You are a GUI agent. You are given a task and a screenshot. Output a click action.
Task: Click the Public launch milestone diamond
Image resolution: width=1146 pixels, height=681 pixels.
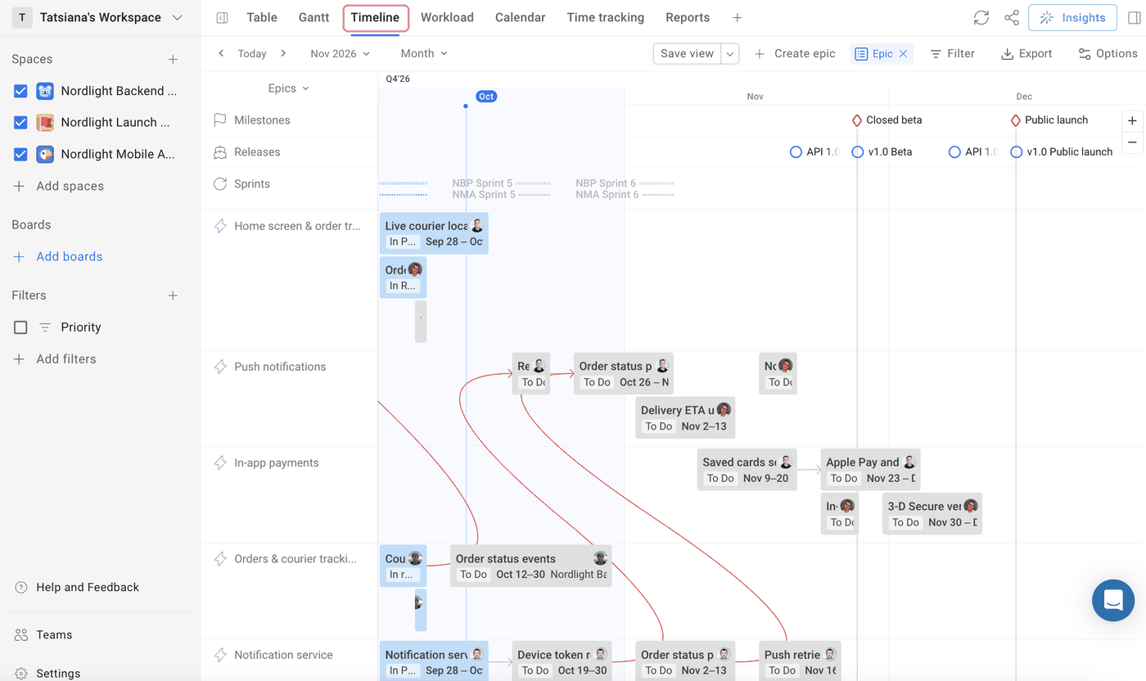point(1016,120)
